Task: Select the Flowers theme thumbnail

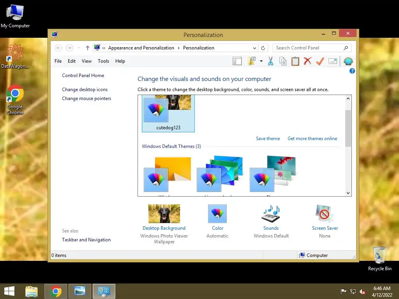Action: coord(273,174)
